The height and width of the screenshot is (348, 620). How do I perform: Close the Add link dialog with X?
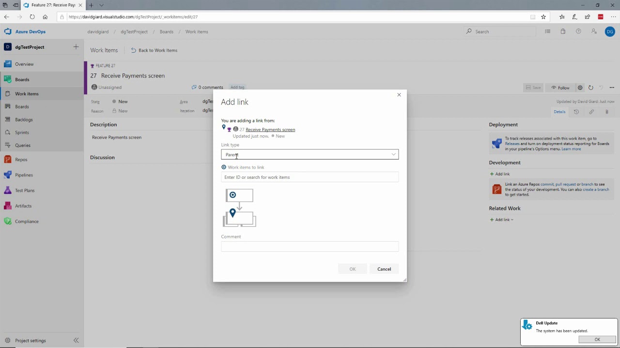click(x=399, y=95)
